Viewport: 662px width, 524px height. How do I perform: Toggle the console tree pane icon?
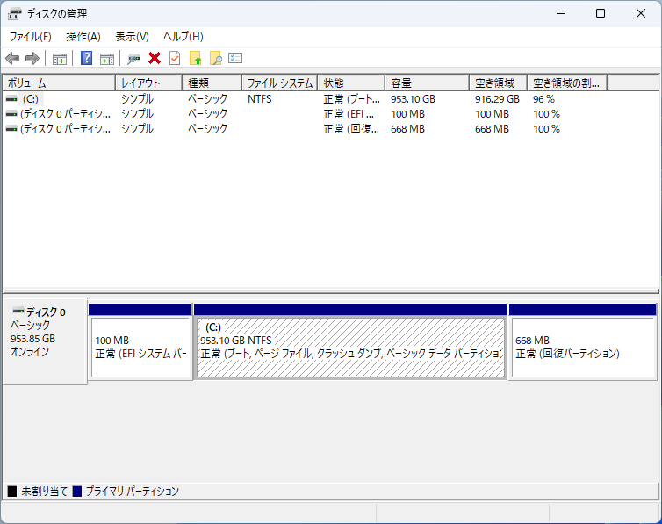(60, 59)
